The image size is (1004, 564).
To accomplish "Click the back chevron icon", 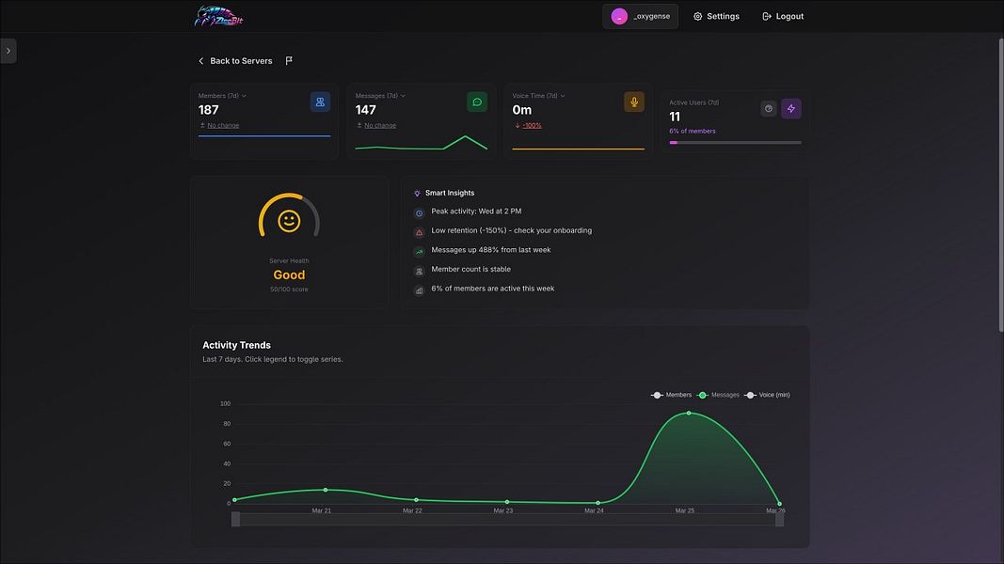I will 201,61.
